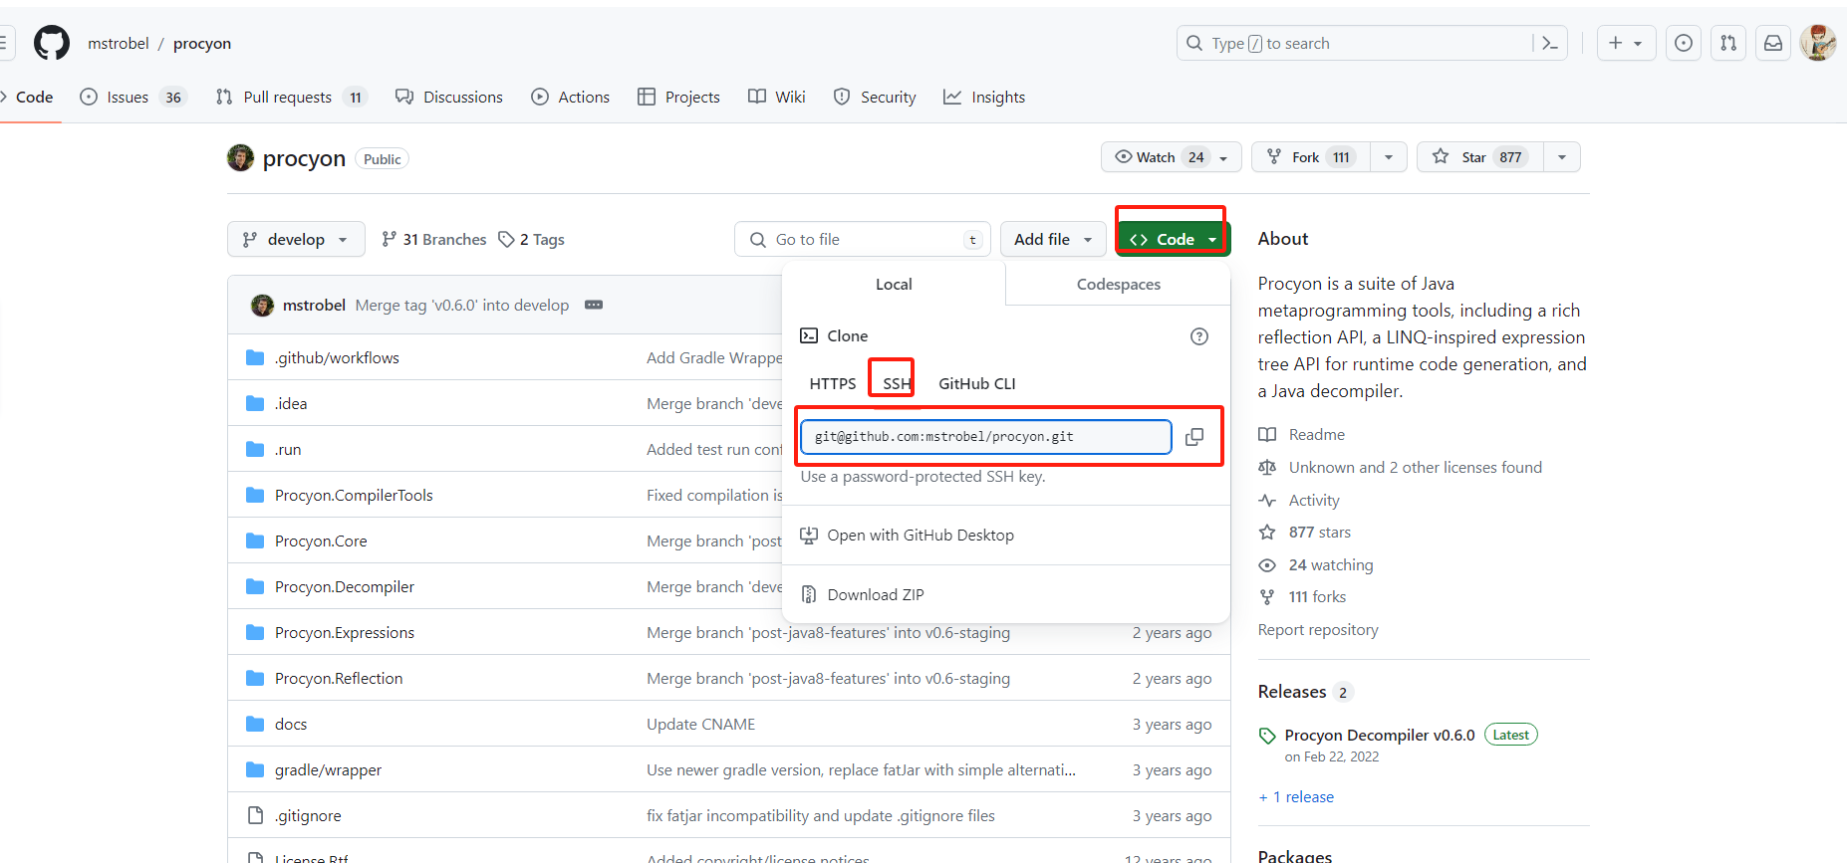The width and height of the screenshot is (1847, 863).
Task: Open the Procyon.Decompiler folder
Action: 344,586
